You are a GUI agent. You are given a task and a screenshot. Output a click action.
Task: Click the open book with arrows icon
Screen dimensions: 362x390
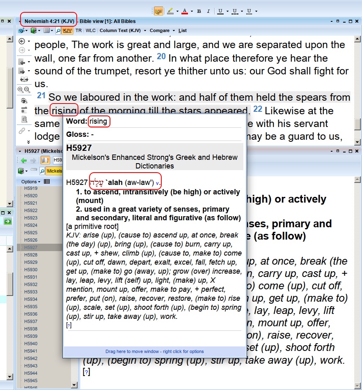tap(24, 79)
